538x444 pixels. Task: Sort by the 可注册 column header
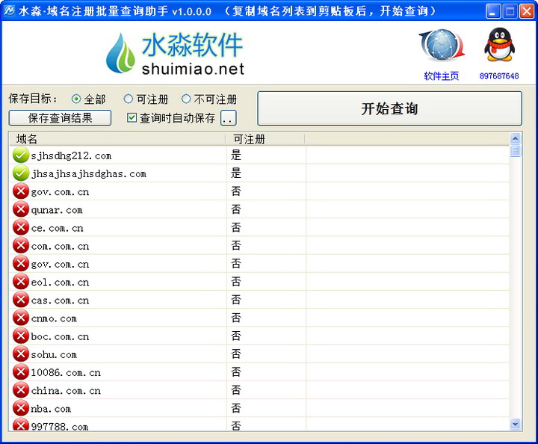point(265,139)
